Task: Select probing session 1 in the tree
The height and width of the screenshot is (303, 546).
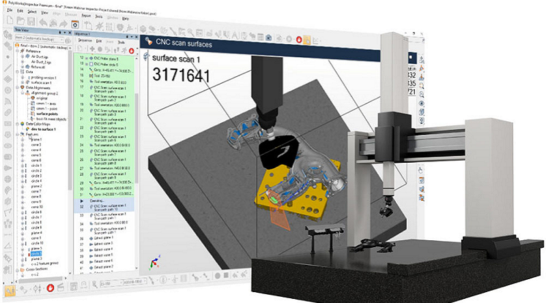Action: point(44,78)
